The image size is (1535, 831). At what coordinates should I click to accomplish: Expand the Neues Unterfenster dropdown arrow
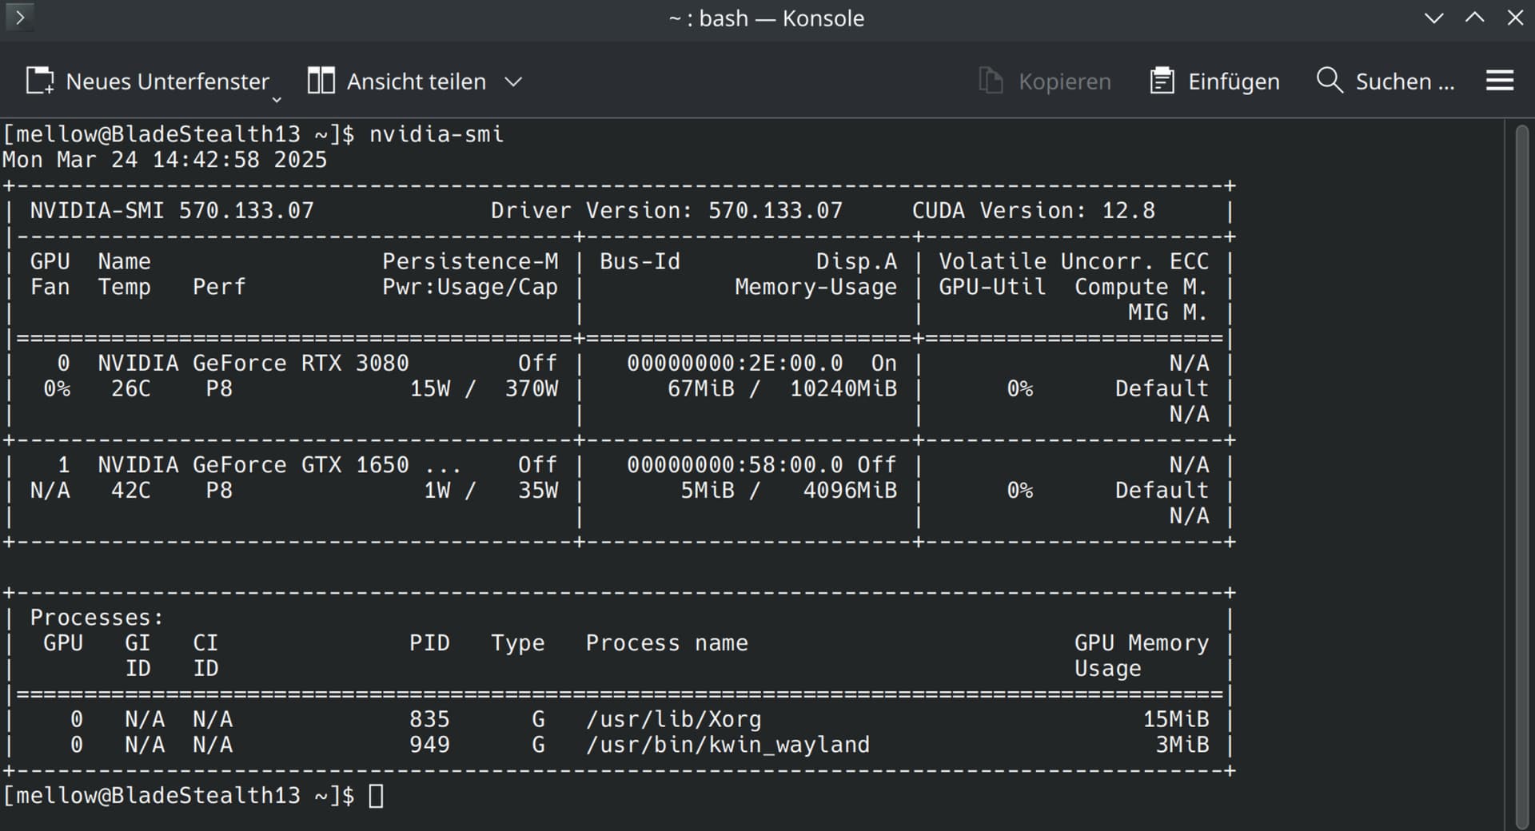(277, 100)
